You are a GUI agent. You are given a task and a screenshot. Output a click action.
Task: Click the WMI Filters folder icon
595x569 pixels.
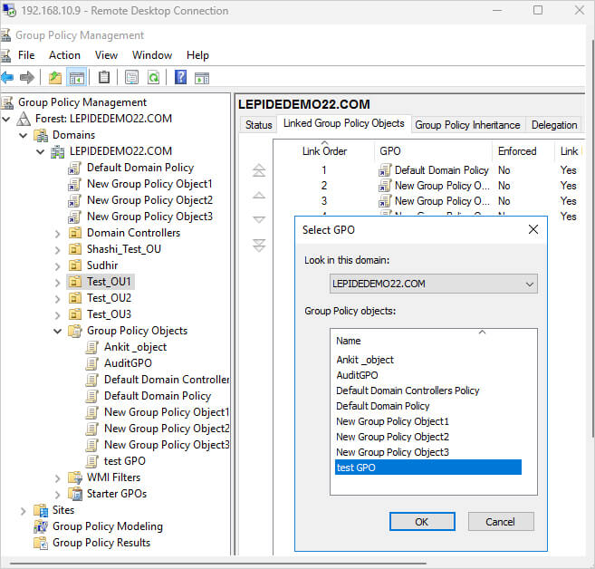[75, 477]
